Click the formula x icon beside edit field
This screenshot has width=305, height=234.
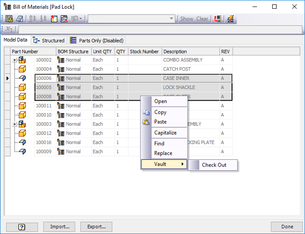9,30
